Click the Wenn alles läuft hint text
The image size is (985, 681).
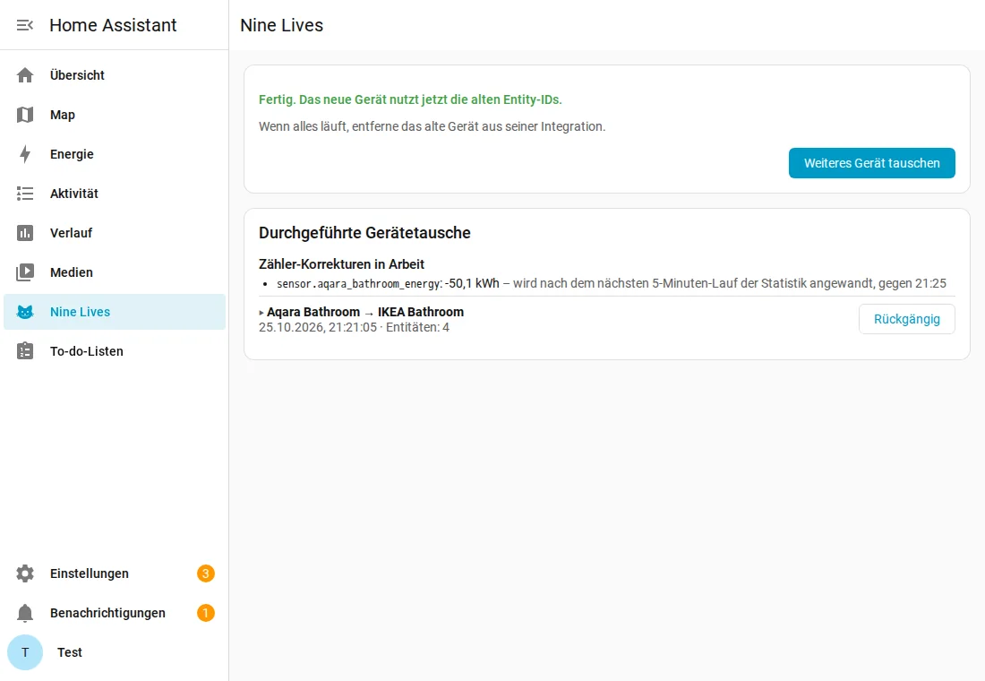point(433,127)
